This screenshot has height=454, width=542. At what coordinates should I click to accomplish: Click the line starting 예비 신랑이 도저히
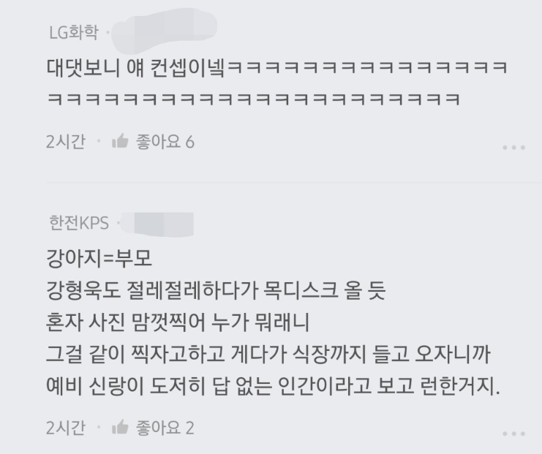tap(273, 386)
